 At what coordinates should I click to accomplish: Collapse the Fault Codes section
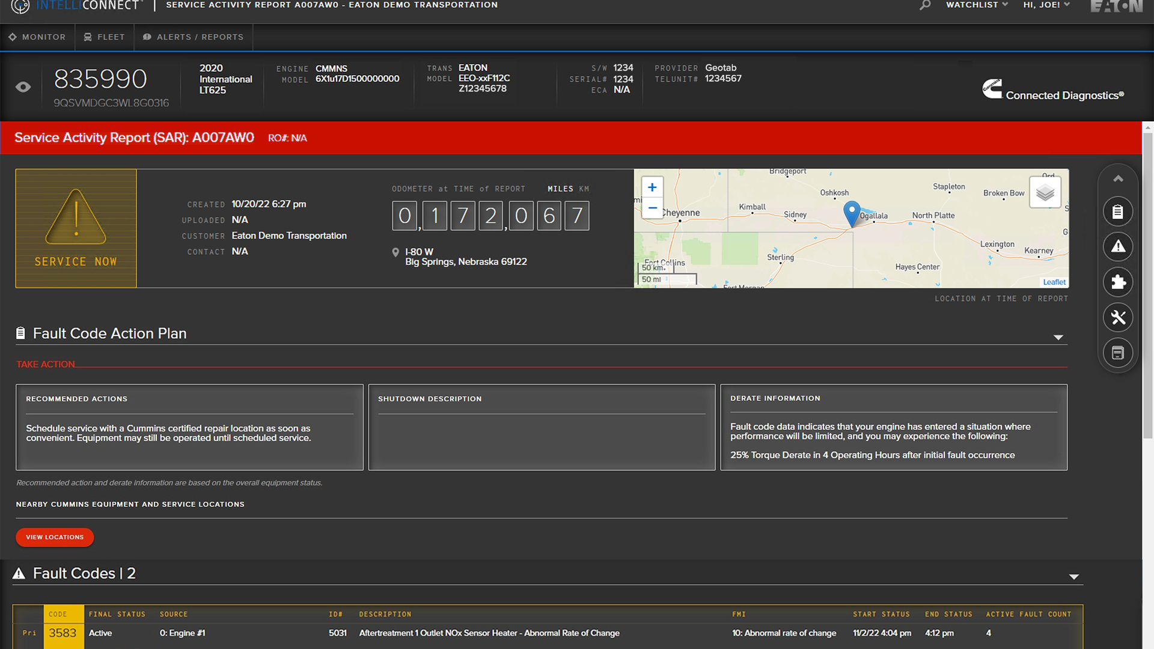point(1073,577)
